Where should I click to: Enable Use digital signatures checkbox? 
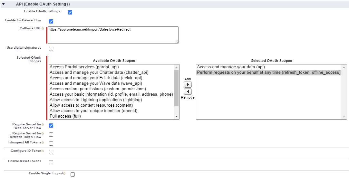[x=51, y=49]
